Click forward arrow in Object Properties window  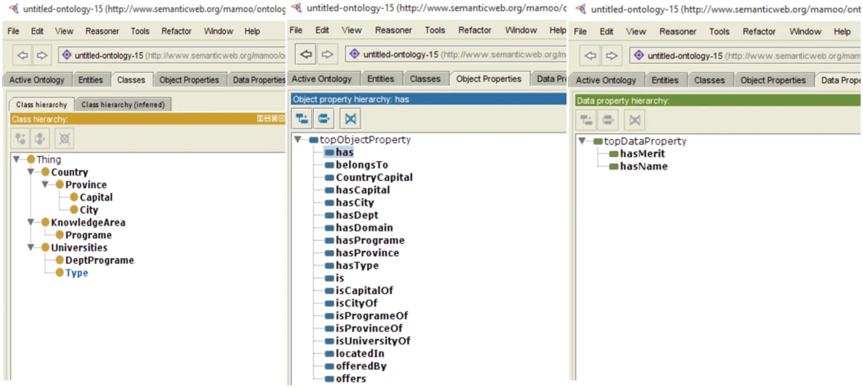[327, 54]
